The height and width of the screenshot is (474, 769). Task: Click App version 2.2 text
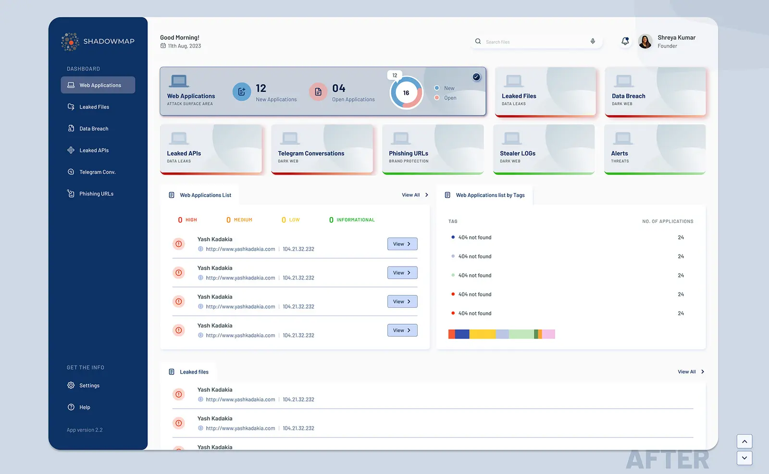click(x=85, y=430)
